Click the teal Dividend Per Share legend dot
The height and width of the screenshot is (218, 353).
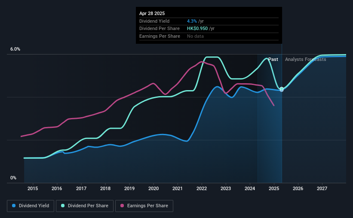63,206
